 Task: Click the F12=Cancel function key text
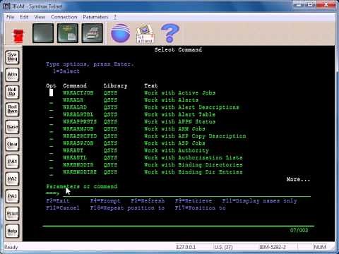click(63, 208)
